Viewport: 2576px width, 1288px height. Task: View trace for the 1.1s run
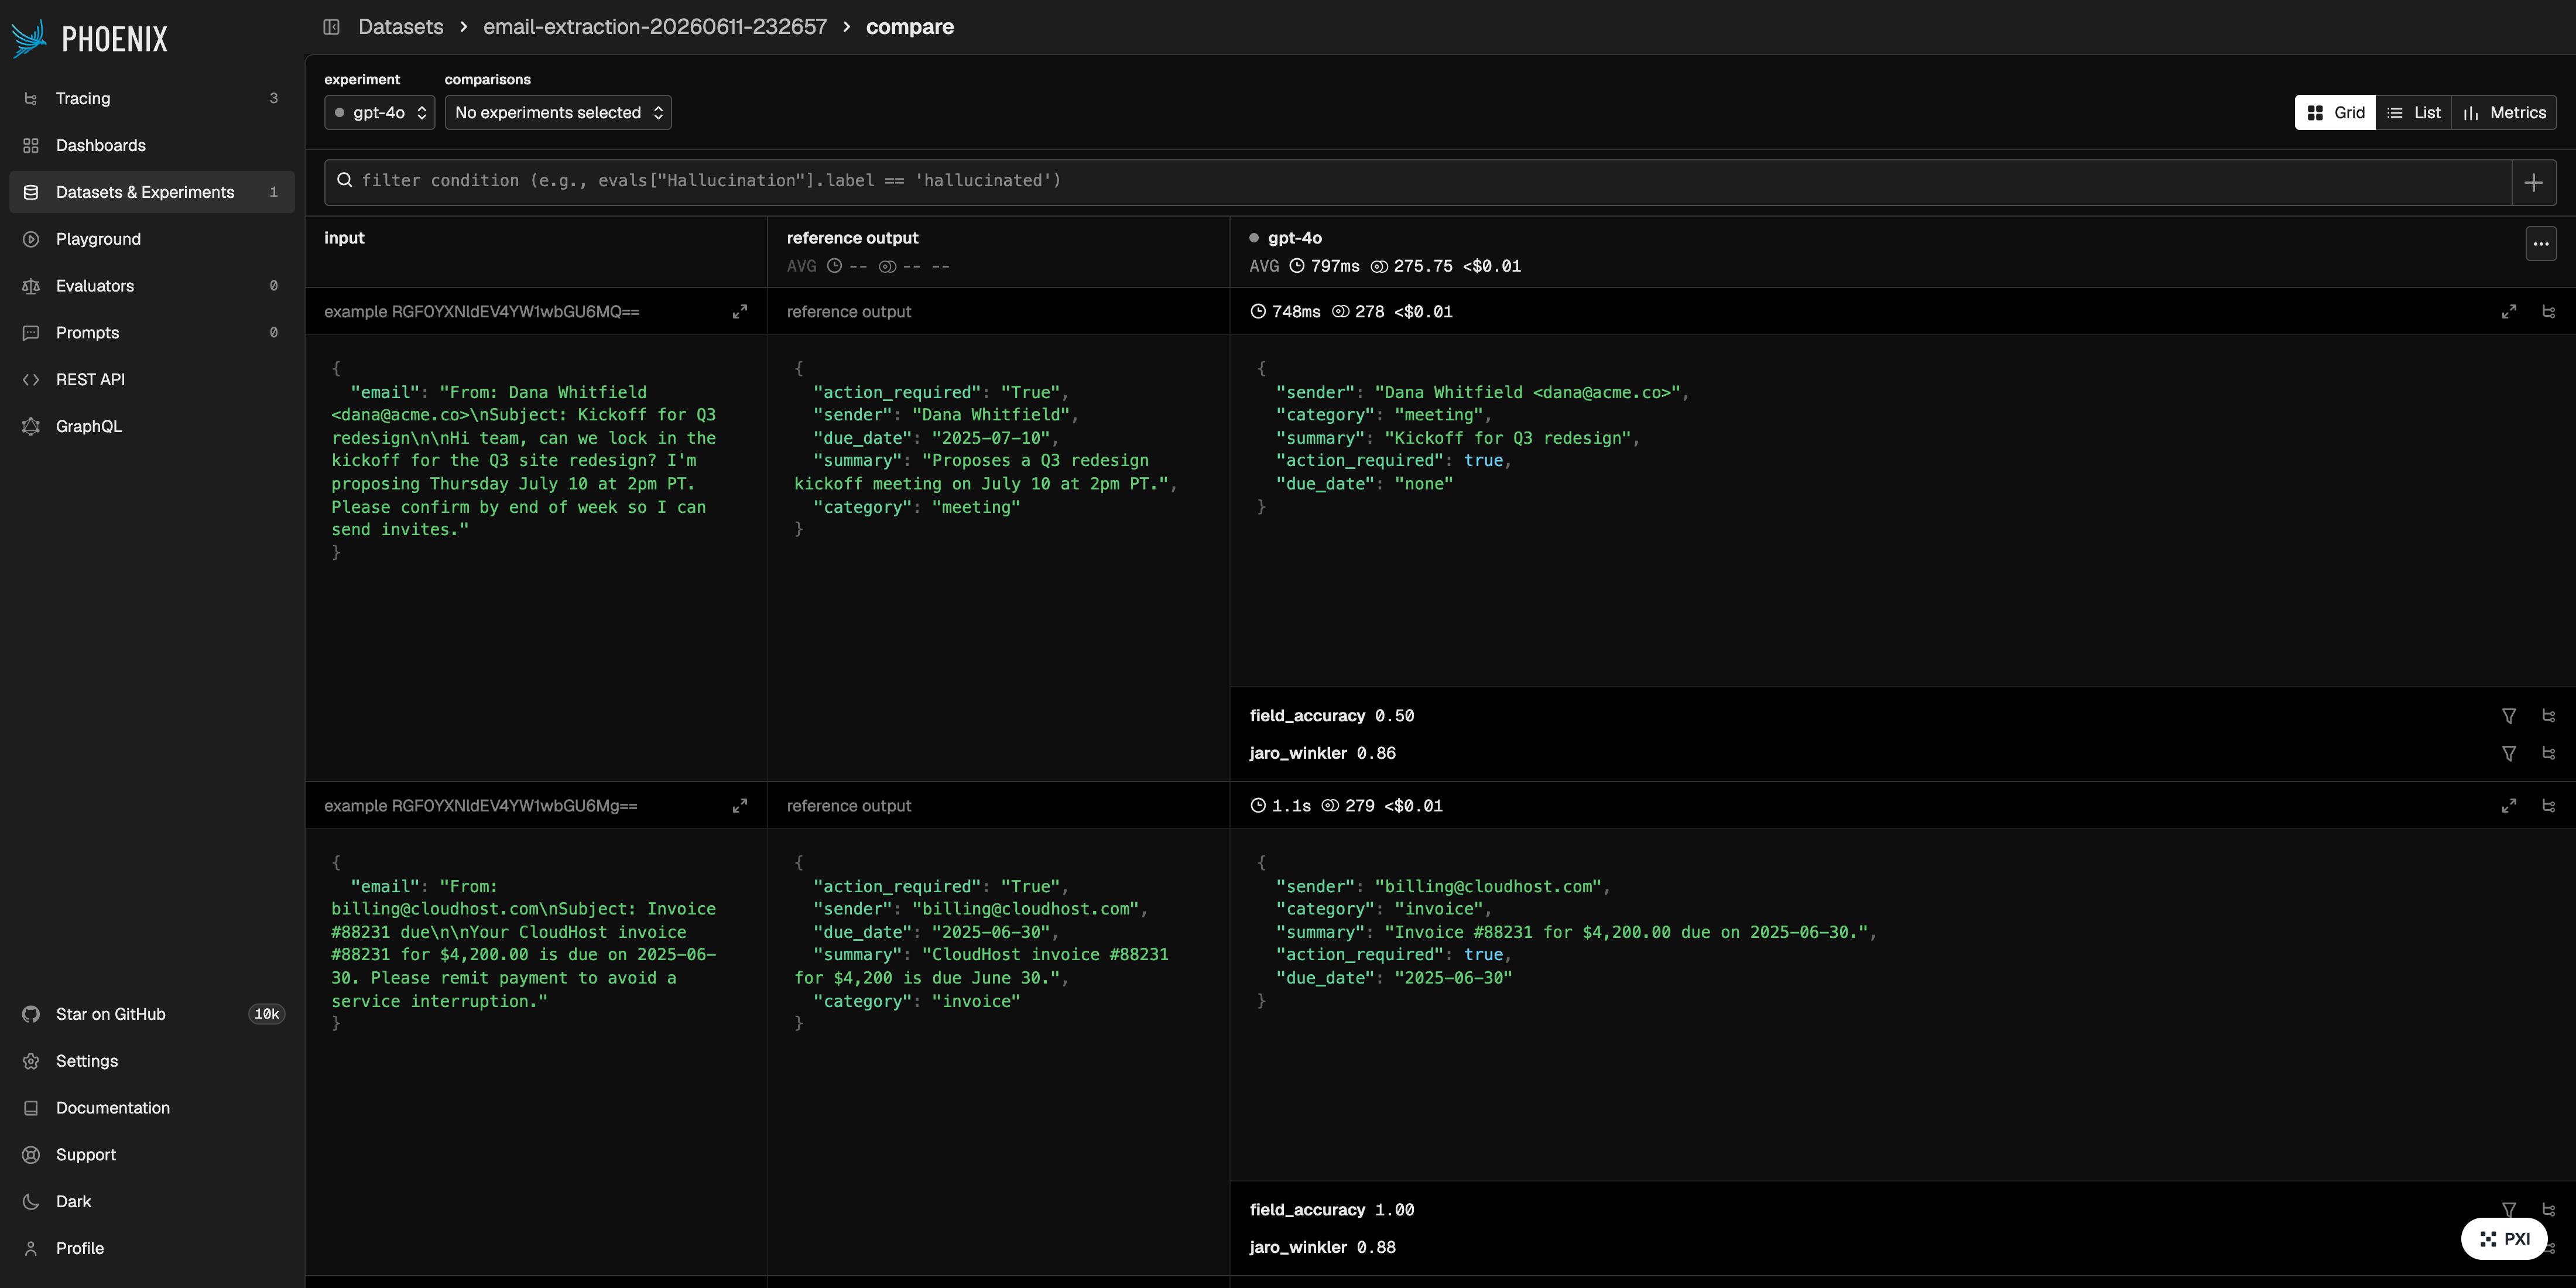click(2549, 806)
